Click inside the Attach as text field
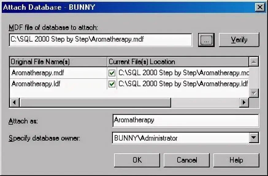 pyautogui.click(x=184, y=120)
